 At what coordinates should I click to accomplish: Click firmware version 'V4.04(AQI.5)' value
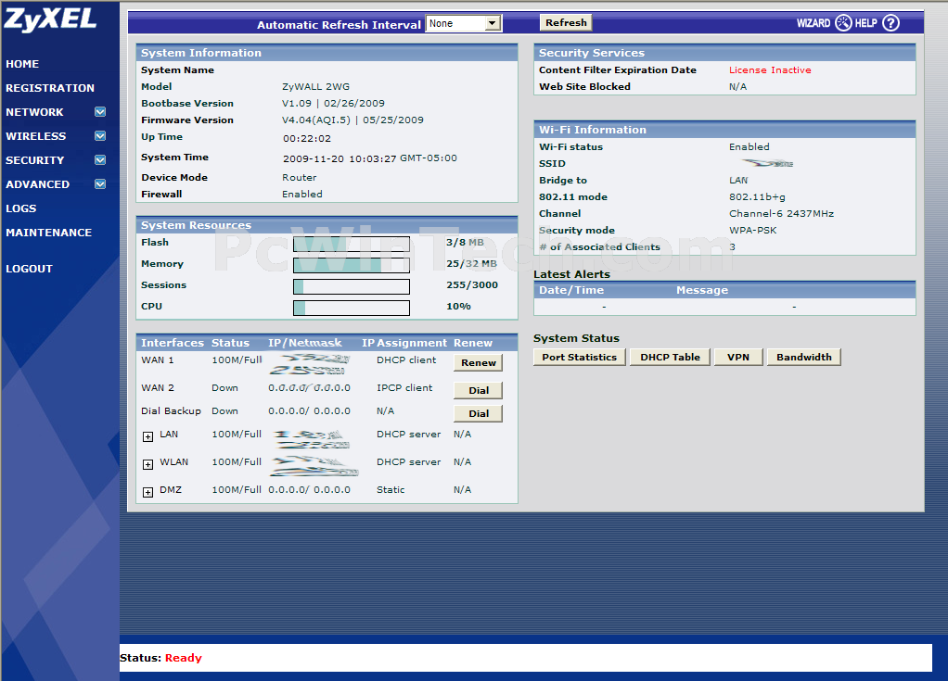[316, 120]
